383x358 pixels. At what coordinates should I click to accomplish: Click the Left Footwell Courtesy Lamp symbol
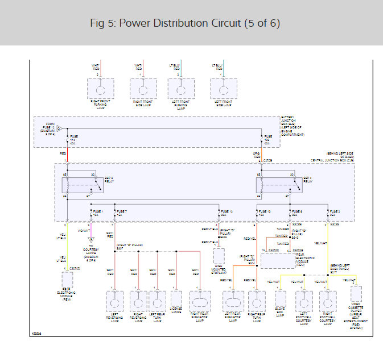[304, 301]
